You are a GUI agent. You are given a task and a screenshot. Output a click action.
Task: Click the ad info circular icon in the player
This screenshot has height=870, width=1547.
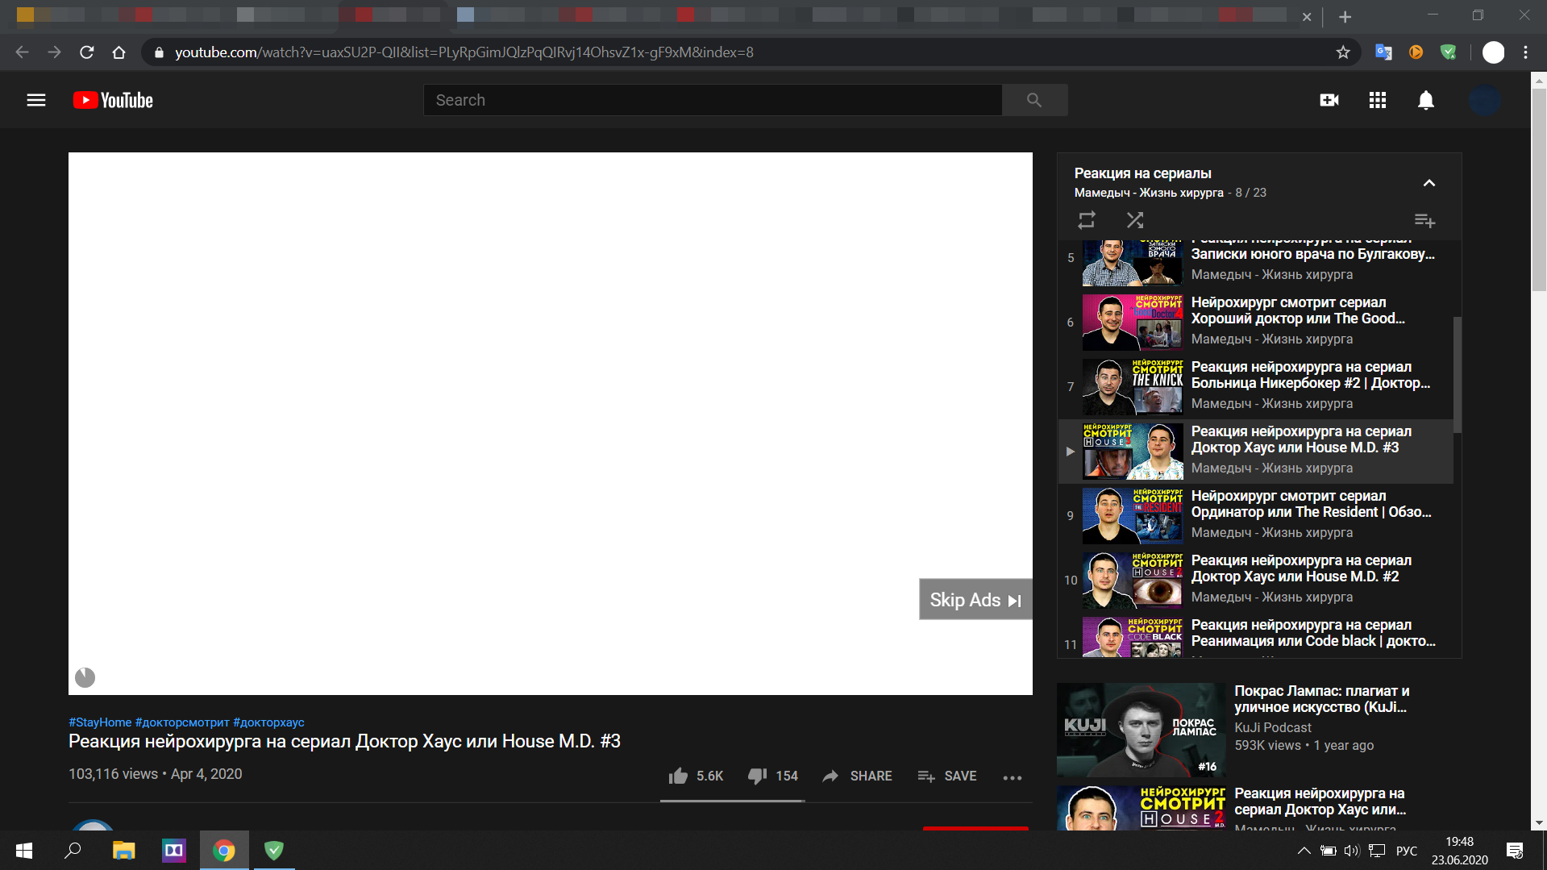point(85,677)
